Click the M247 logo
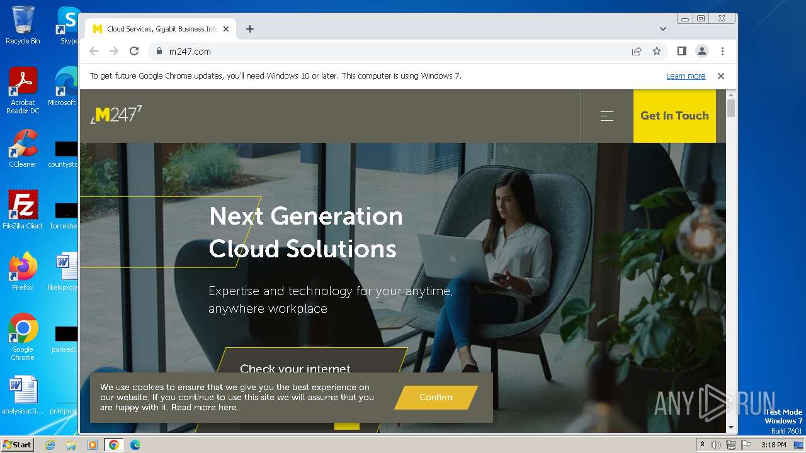This screenshot has height=453, width=806. [116, 115]
